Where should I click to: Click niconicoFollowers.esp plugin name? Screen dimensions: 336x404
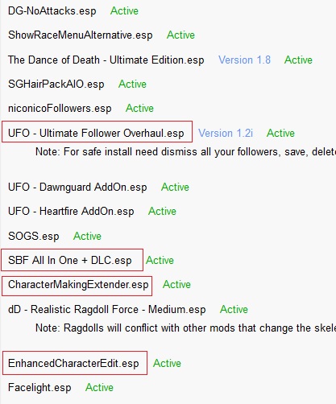click(x=60, y=109)
